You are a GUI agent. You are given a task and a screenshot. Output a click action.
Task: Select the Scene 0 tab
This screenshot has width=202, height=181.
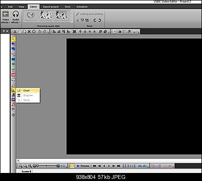[x=26, y=171]
